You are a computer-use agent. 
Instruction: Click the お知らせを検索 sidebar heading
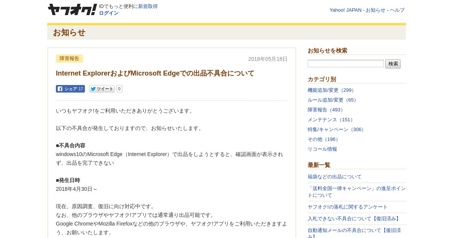pos(327,51)
